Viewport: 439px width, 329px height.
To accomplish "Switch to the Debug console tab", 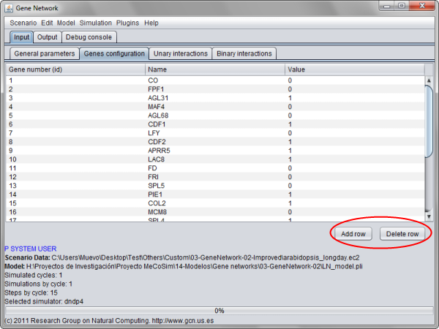I will [89, 37].
